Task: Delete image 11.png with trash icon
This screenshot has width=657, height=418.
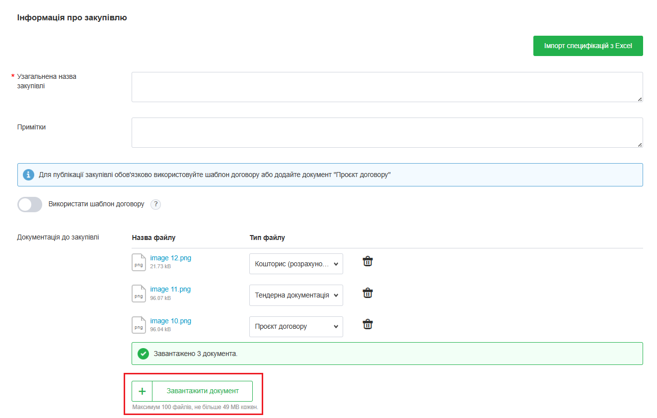Action: [x=367, y=293]
